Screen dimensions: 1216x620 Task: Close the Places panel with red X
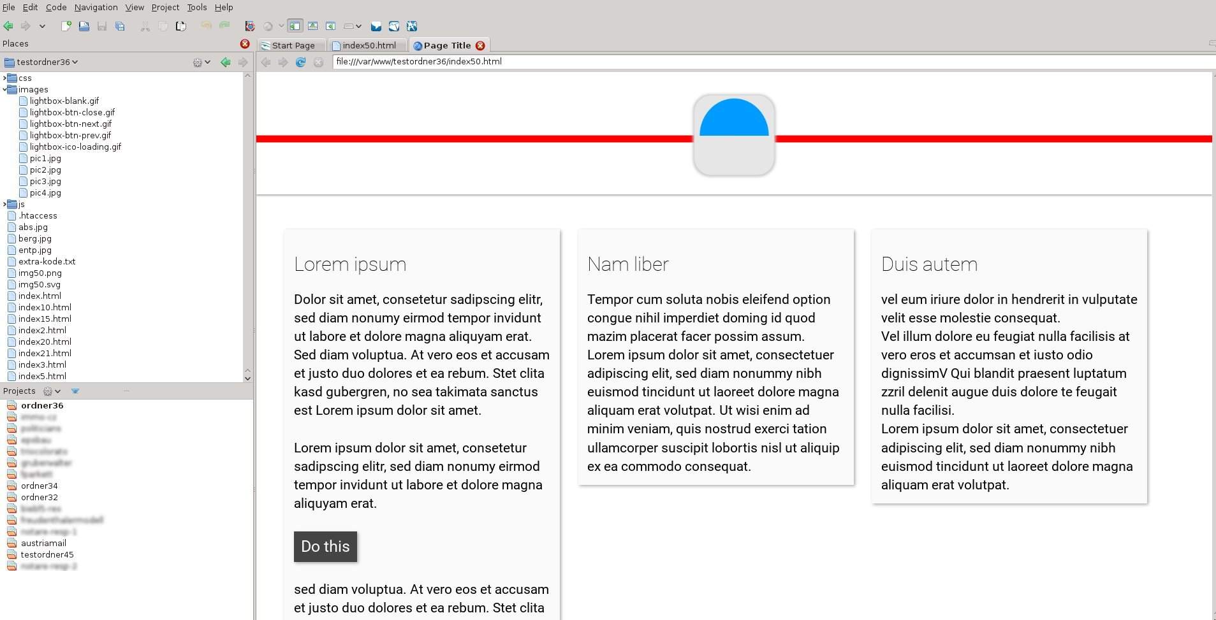pos(245,43)
